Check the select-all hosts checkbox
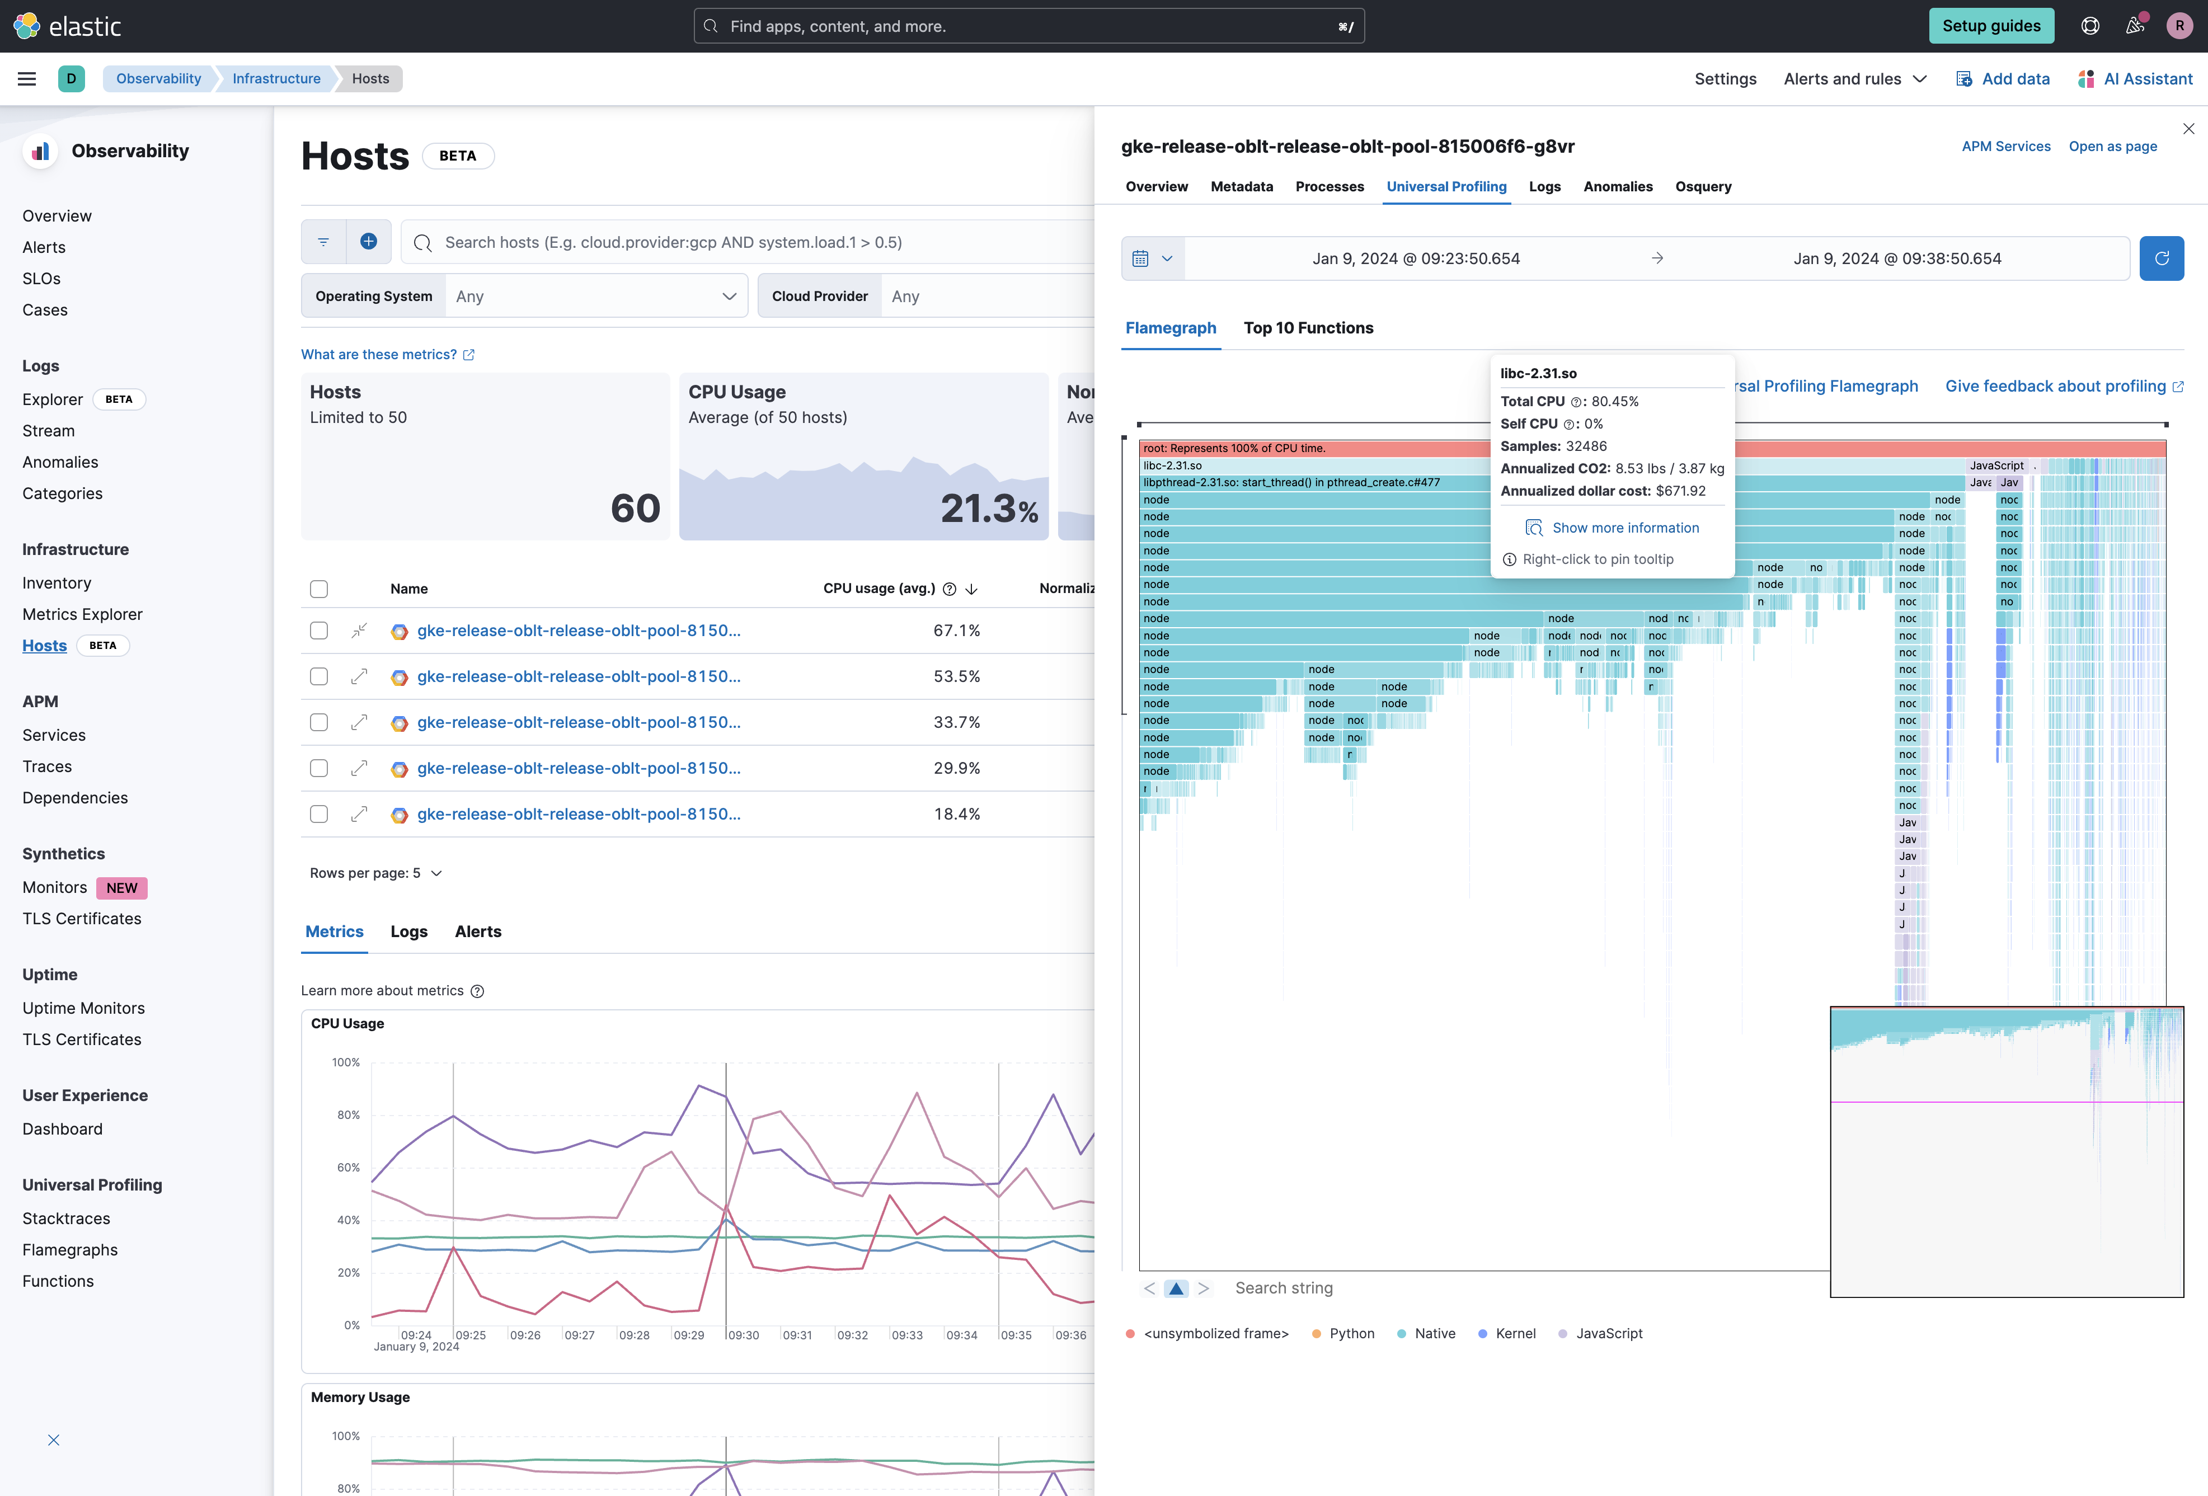 click(320, 589)
